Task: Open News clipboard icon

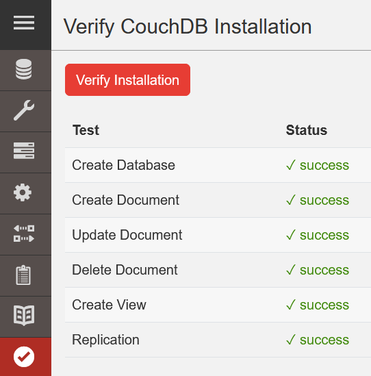Action: [23, 275]
